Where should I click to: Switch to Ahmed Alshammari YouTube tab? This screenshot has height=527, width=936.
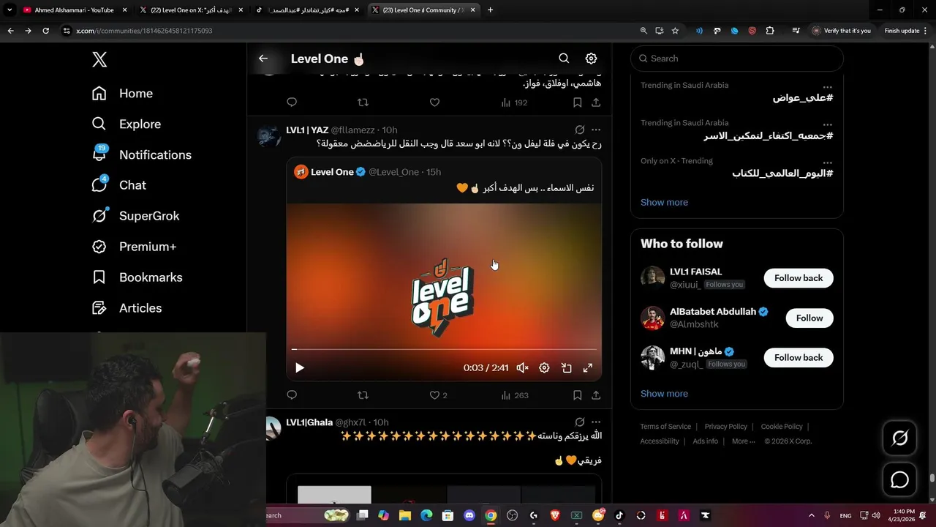pos(75,10)
